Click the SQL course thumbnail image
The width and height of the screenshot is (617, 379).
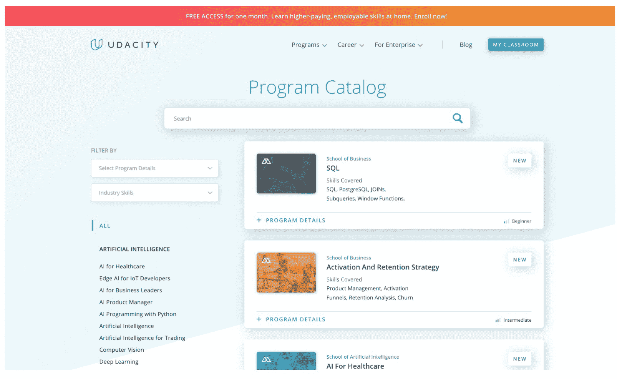point(286,174)
